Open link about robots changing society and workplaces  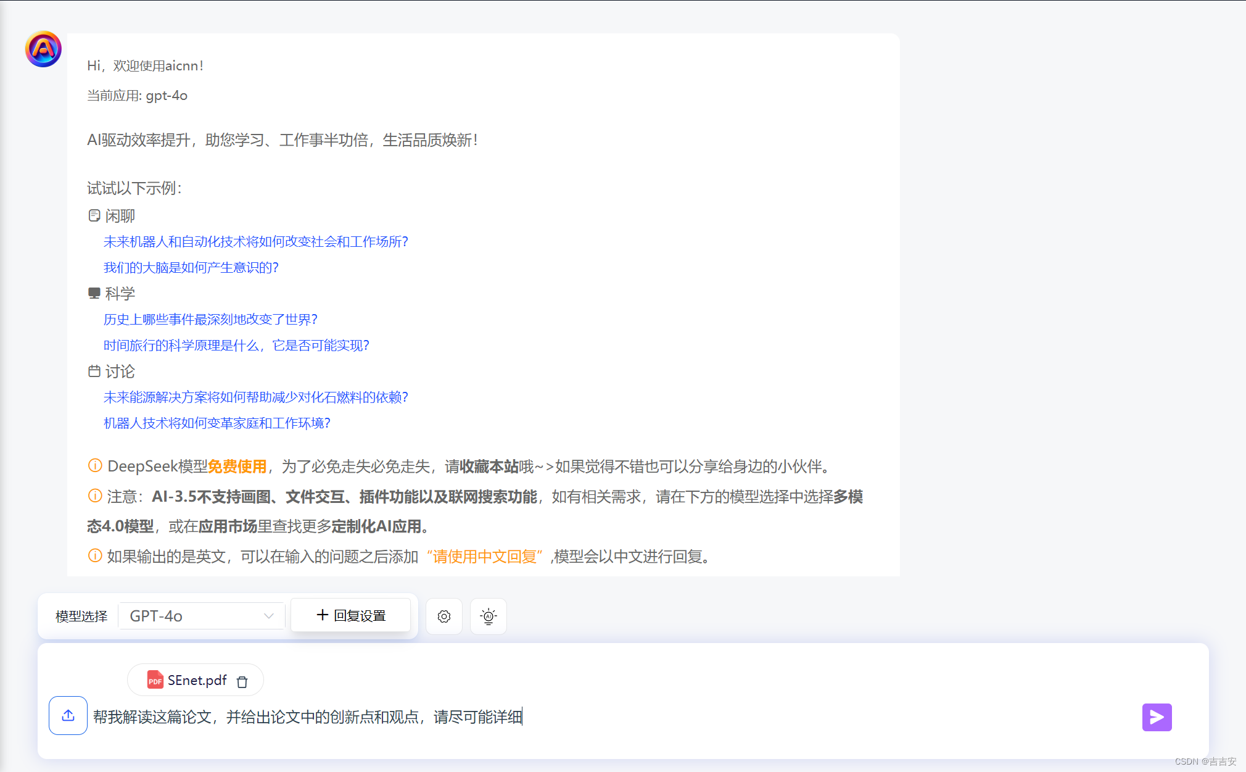(x=255, y=242)
